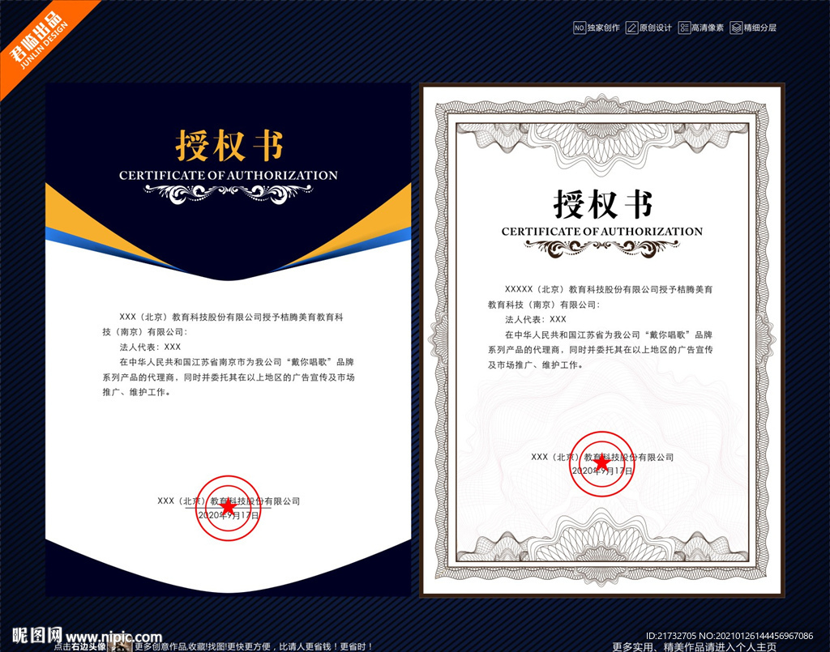Screen dimensions: 830x652
Task: Select the white bordered certificate design
Action: (x=602, y=340)
